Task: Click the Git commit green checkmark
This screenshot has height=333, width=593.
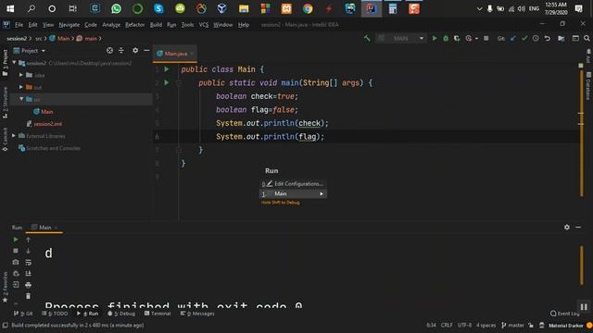Action: tap(524, 39)
